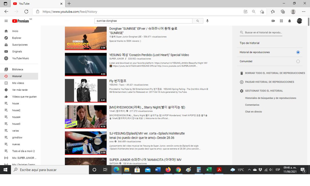The height and width of the screenshot is (186, 310).
Task: Open the Edge profile icon
Action: 293,12
